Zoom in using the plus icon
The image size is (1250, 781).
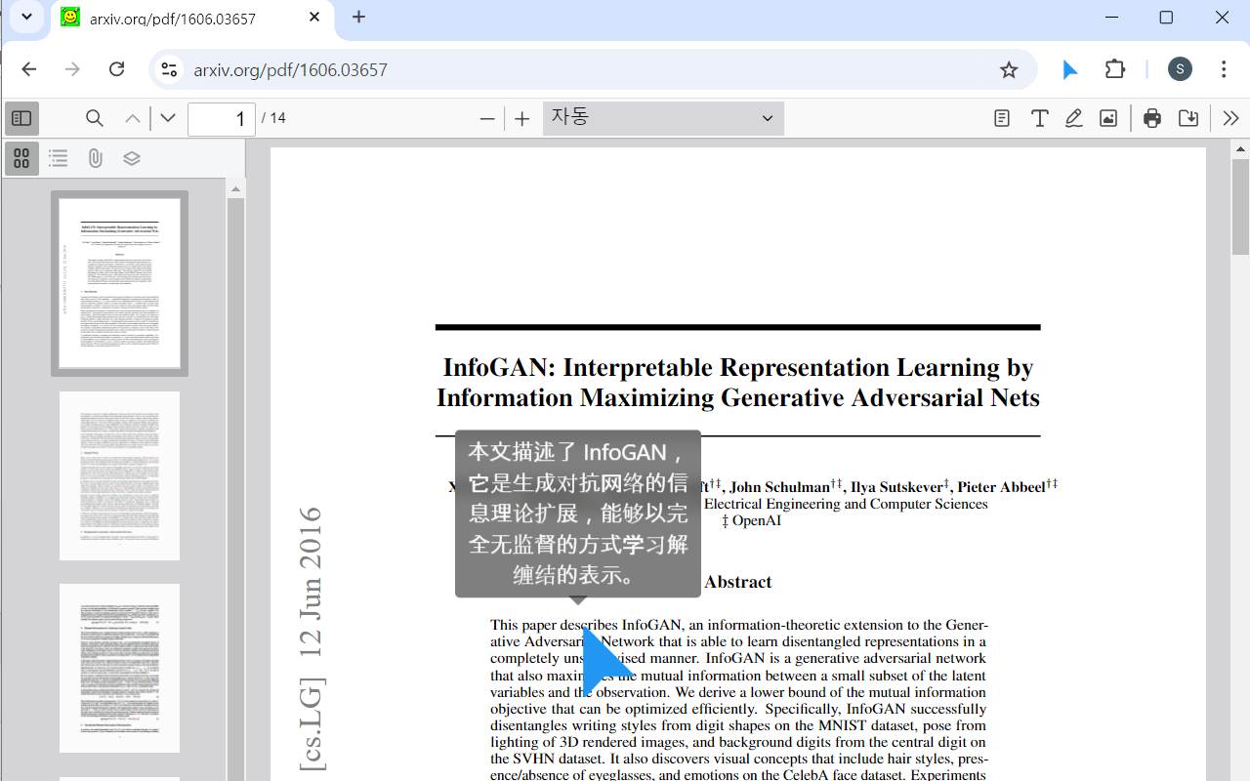(521, 118)
